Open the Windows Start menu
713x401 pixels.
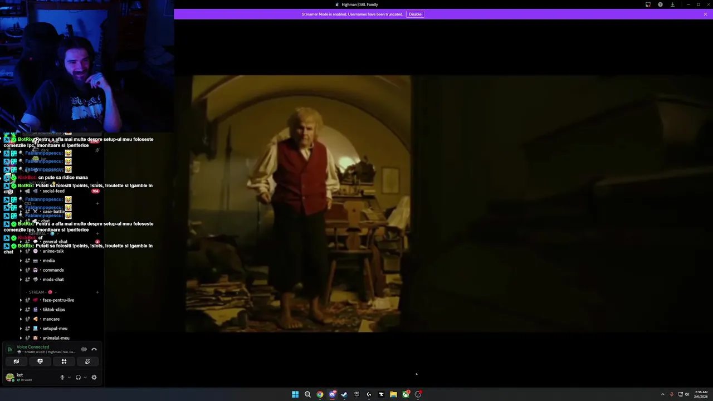(x=295, y=394)
